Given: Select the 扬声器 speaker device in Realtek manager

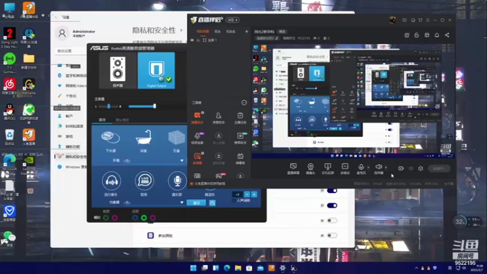Looking at the screenshot, I should coord(117,71).
